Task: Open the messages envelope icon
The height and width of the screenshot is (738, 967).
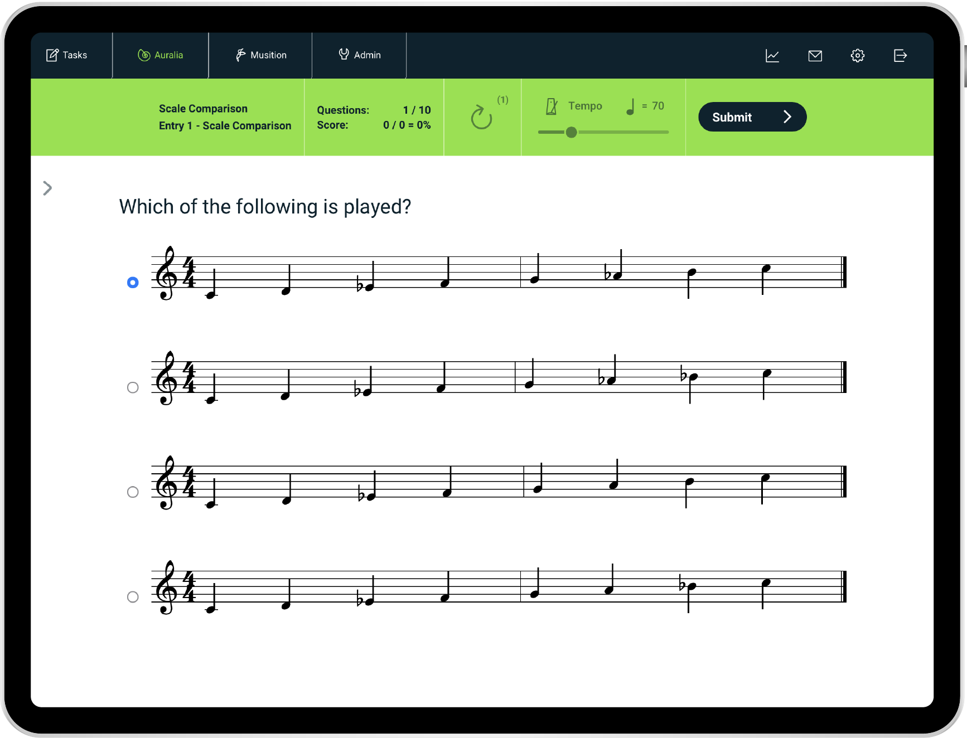Action: 815,56
